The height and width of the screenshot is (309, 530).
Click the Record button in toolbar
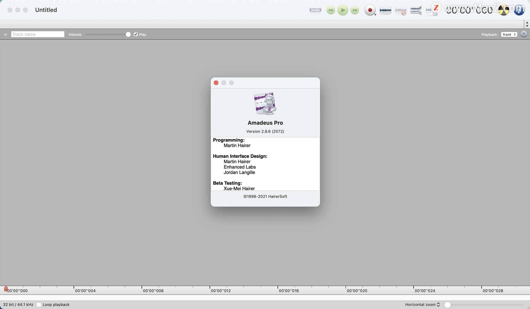tap(370, 10)
